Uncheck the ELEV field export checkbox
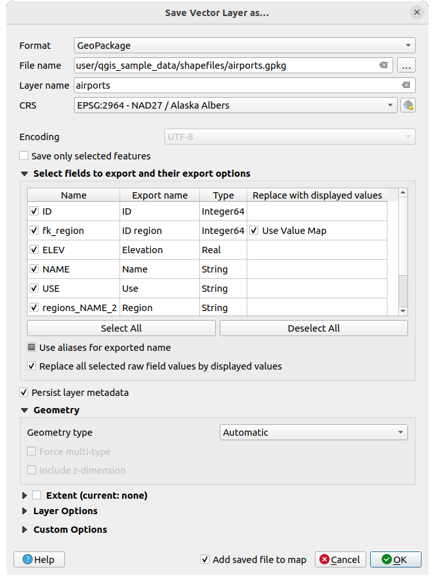The height and width of the screenshot is (581, 435). point(34,250)
